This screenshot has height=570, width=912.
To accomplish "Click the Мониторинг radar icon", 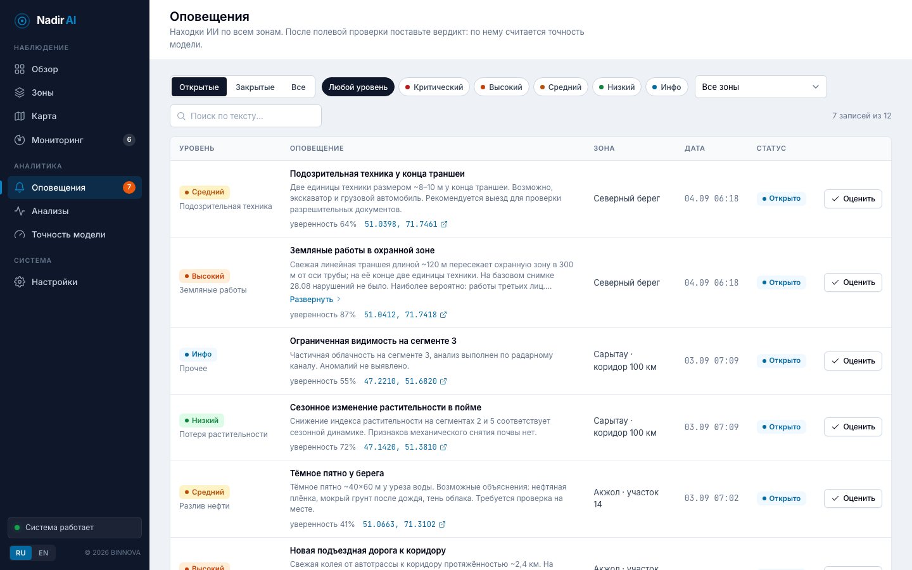I will [x=20, y=140].
